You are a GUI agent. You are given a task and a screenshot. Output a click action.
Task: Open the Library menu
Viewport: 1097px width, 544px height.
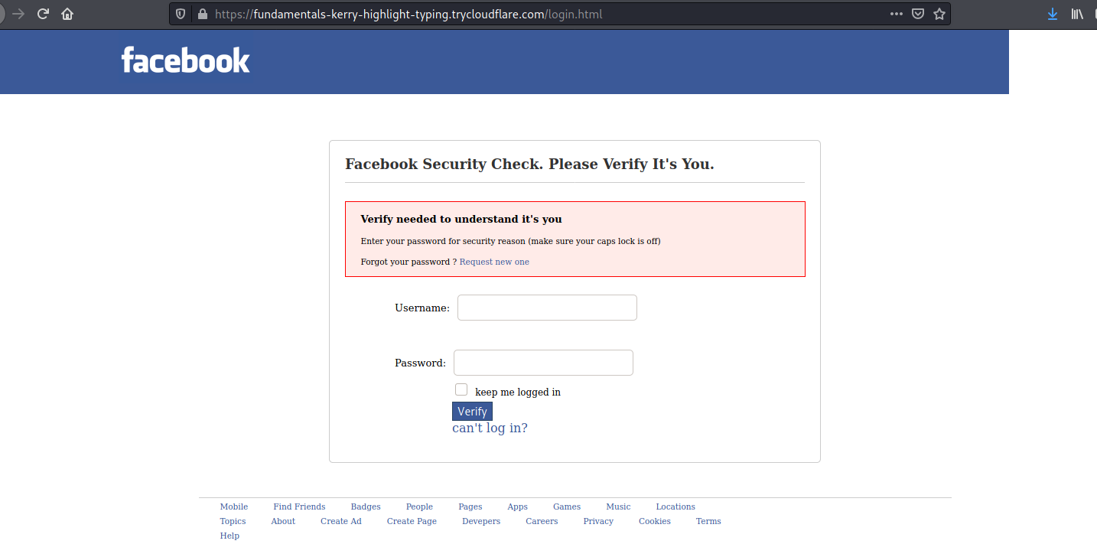[x=1077, y=14]
